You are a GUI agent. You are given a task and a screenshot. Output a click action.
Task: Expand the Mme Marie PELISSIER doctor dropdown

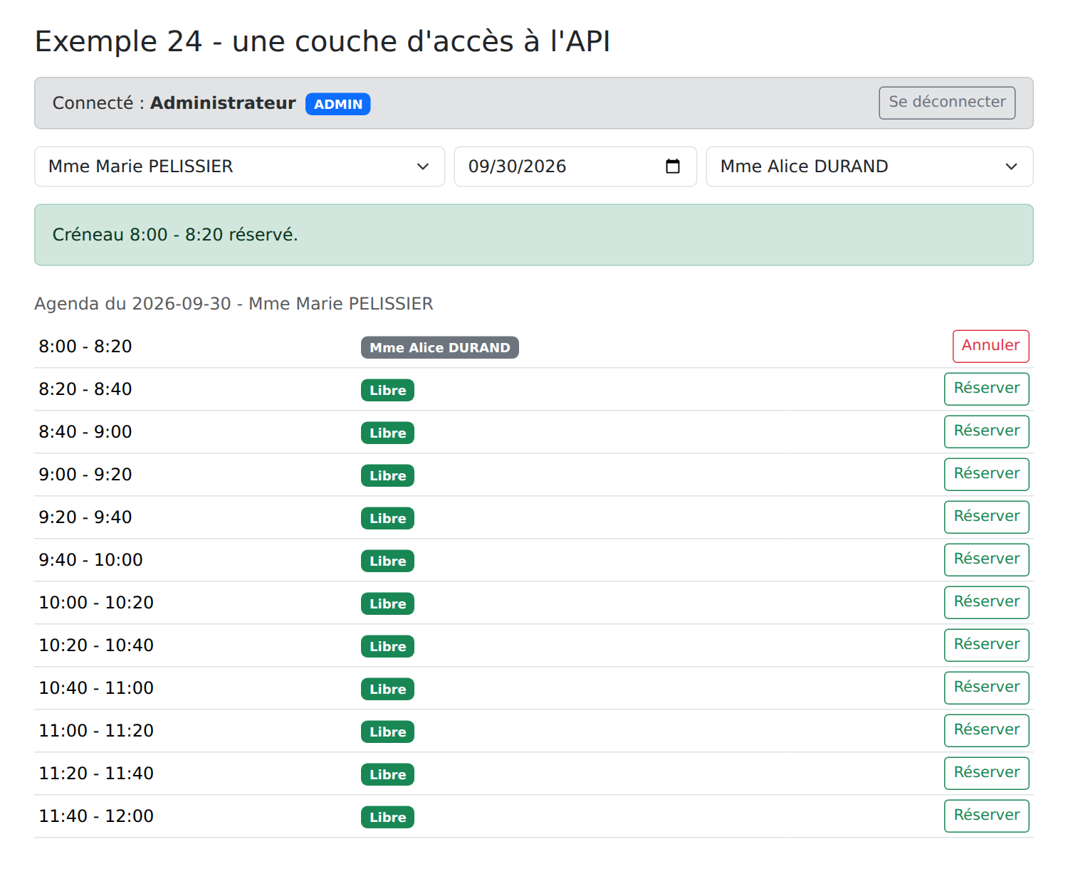pos(239,167)
